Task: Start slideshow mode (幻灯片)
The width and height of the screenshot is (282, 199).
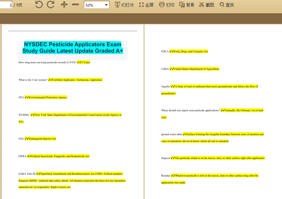Action: pos(124,5)
